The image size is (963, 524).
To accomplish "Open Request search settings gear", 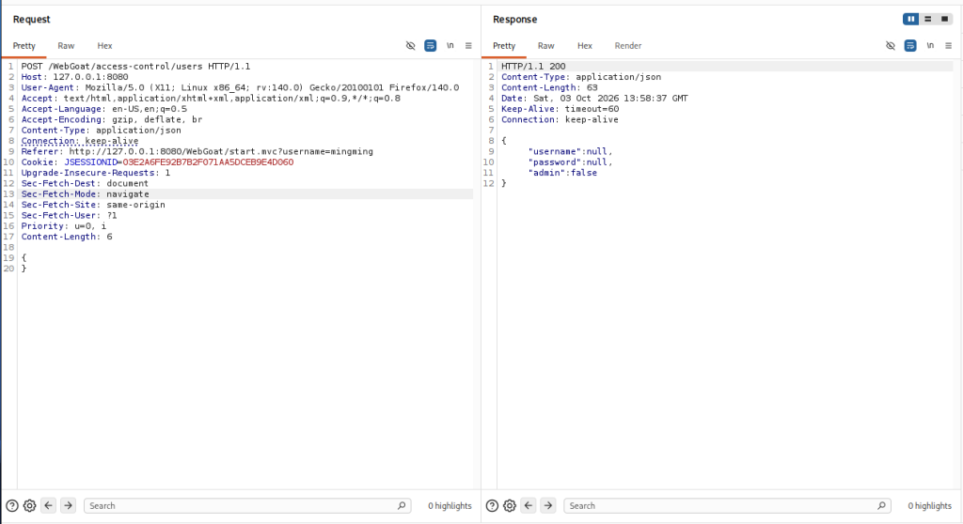I will 29,505.
